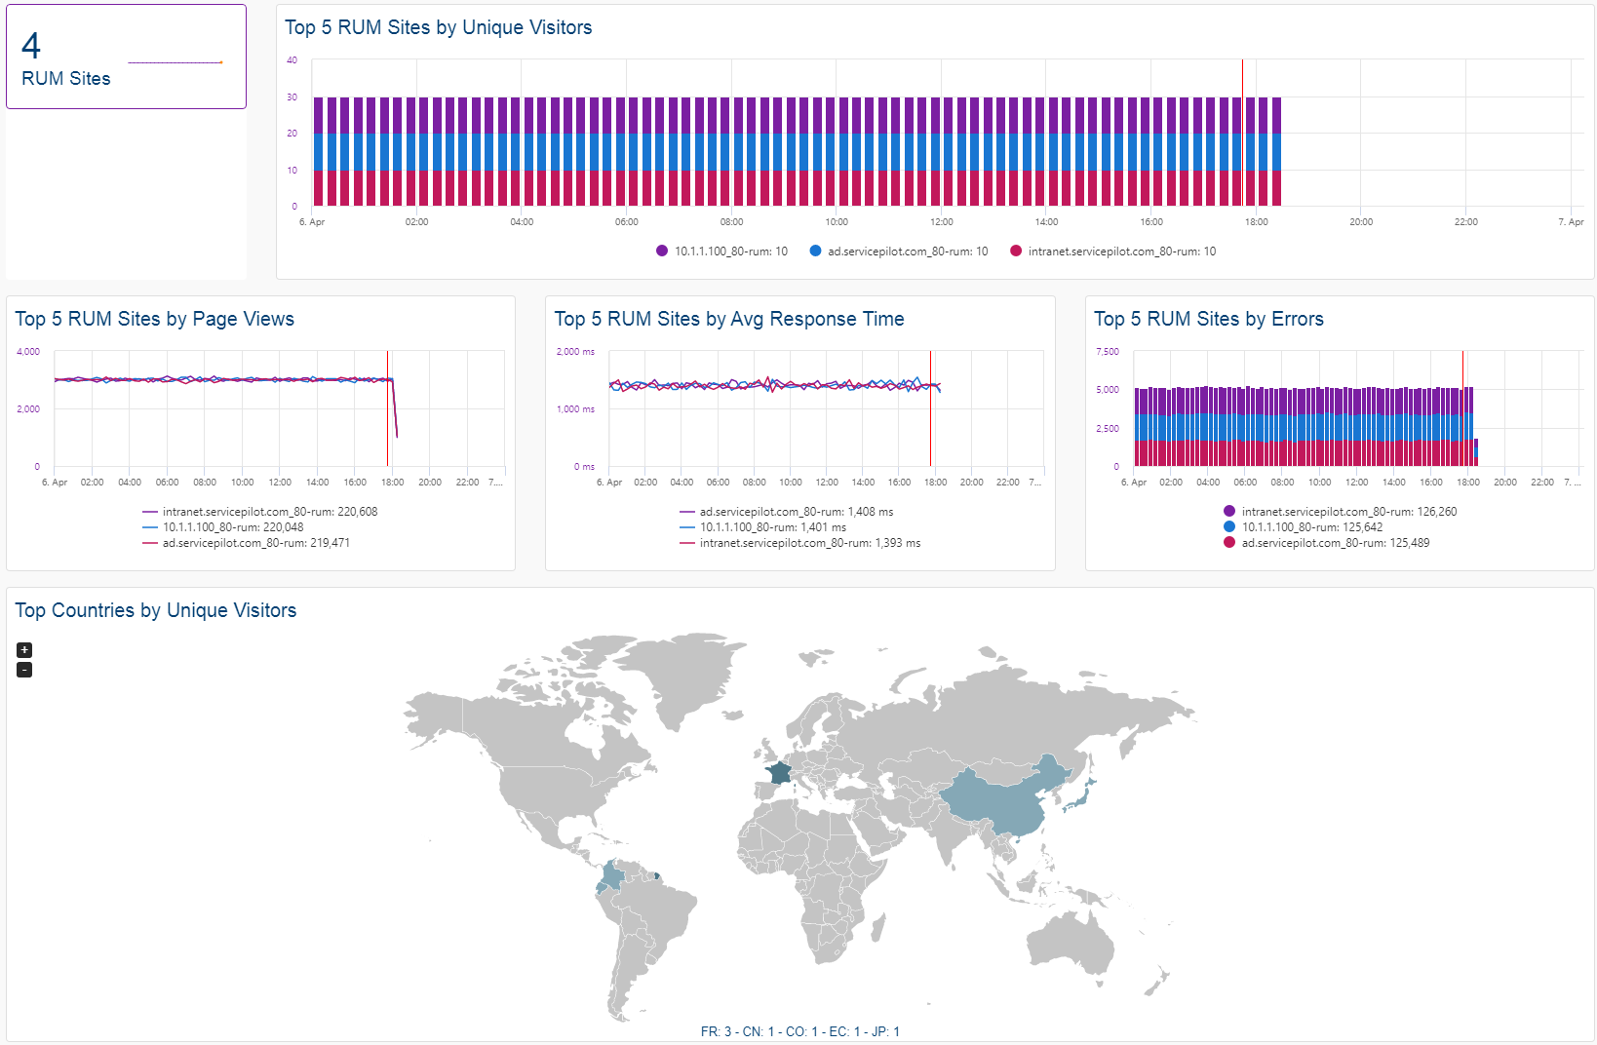Click the sparkline in RUM Sites tile
1597x1045 pixels.
175,62
